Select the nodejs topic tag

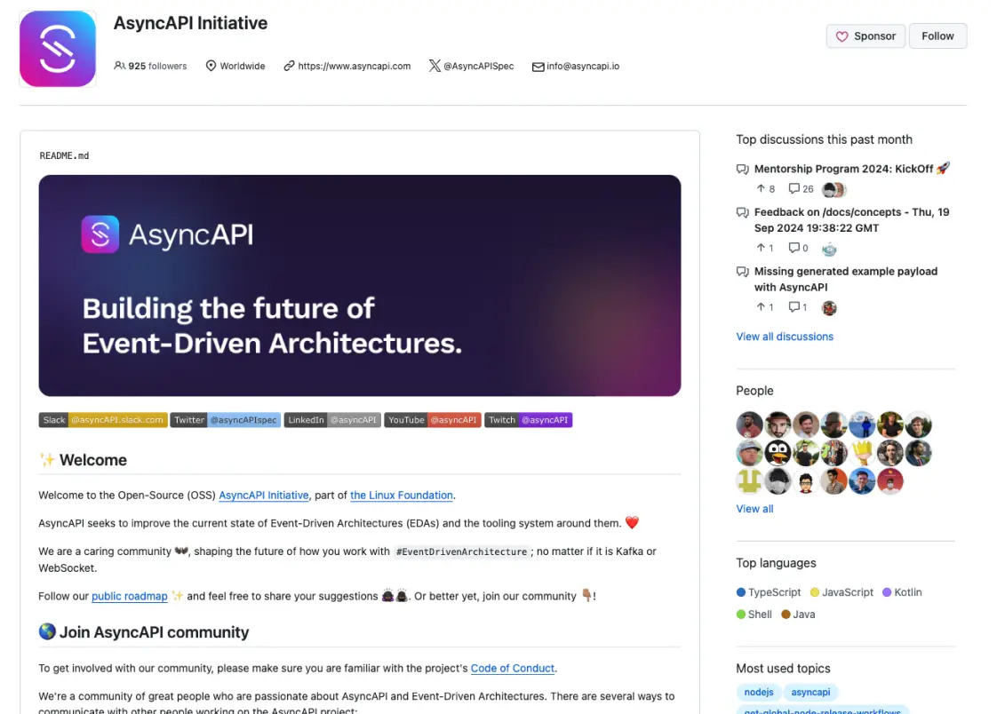(x=758, y=692)
